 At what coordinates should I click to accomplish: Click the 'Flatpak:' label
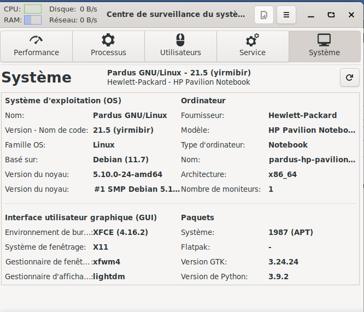click(x=196, y=247)
